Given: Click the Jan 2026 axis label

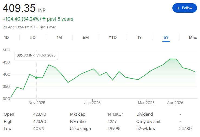Looking at the screenshot, I should (92, 103).
